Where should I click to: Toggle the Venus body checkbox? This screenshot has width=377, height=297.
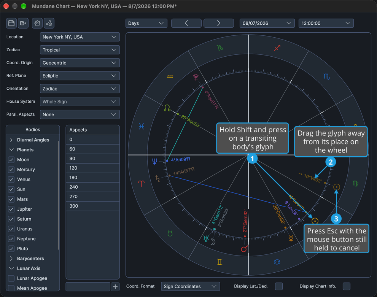click(x=11, y=179)
